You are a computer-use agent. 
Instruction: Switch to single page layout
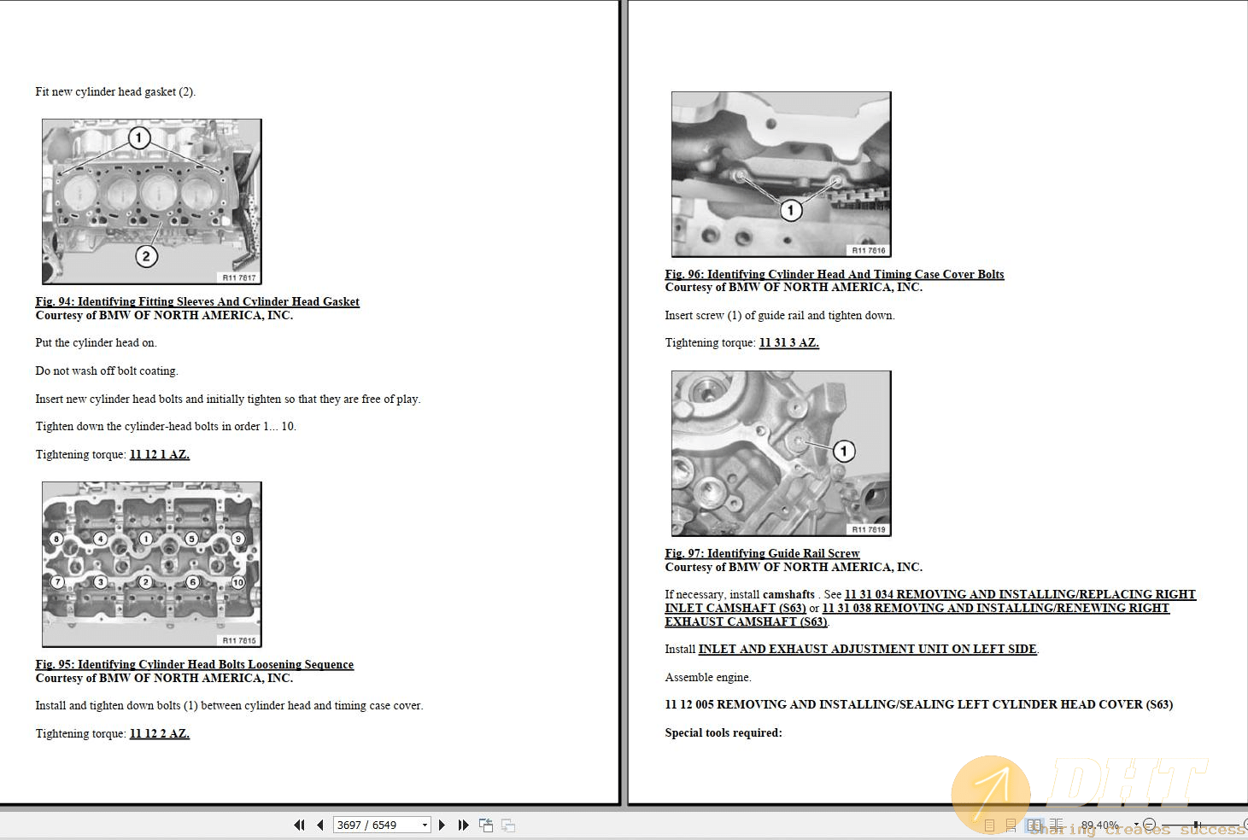tap(989, 825)
